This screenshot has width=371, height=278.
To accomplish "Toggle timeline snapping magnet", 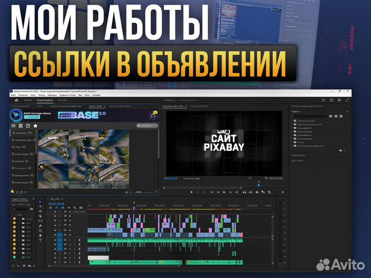I will click(57, 208).
